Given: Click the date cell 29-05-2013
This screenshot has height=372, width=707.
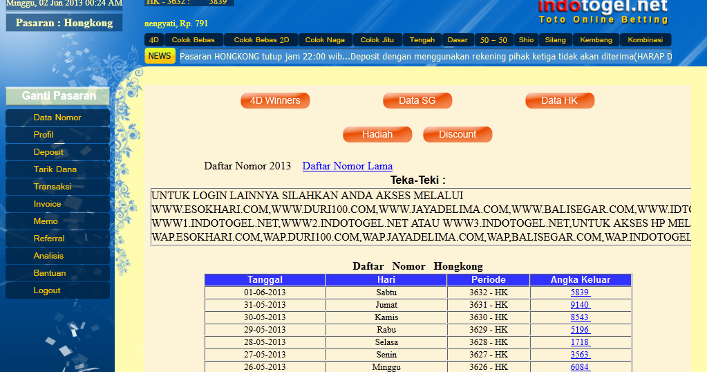Looking at the screenshot, I should click(x=265, y=330).
